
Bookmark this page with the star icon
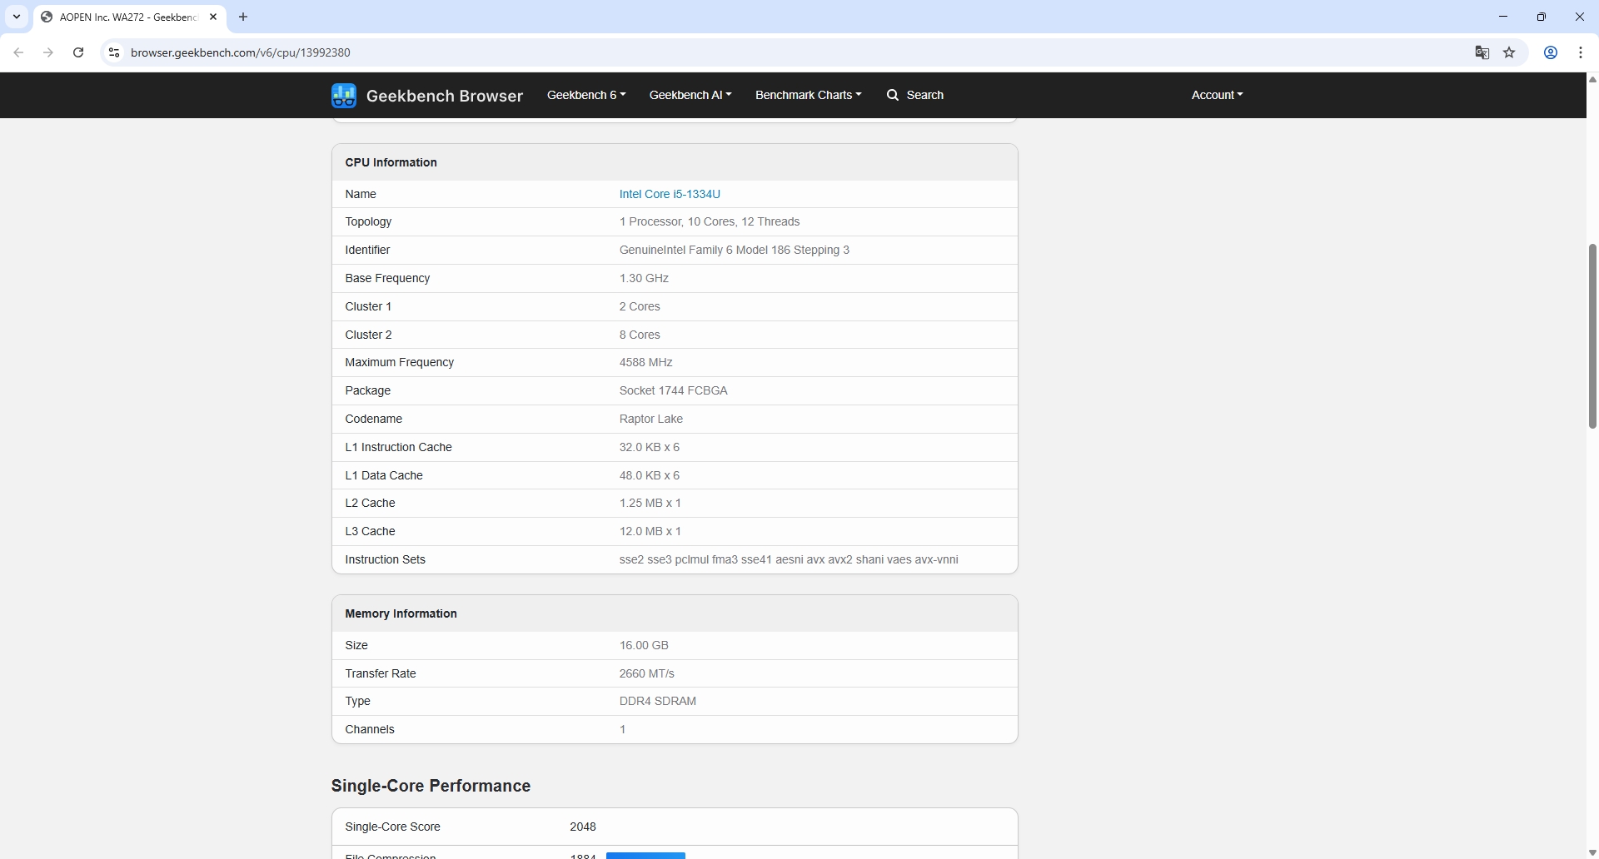click(1510, 52)
